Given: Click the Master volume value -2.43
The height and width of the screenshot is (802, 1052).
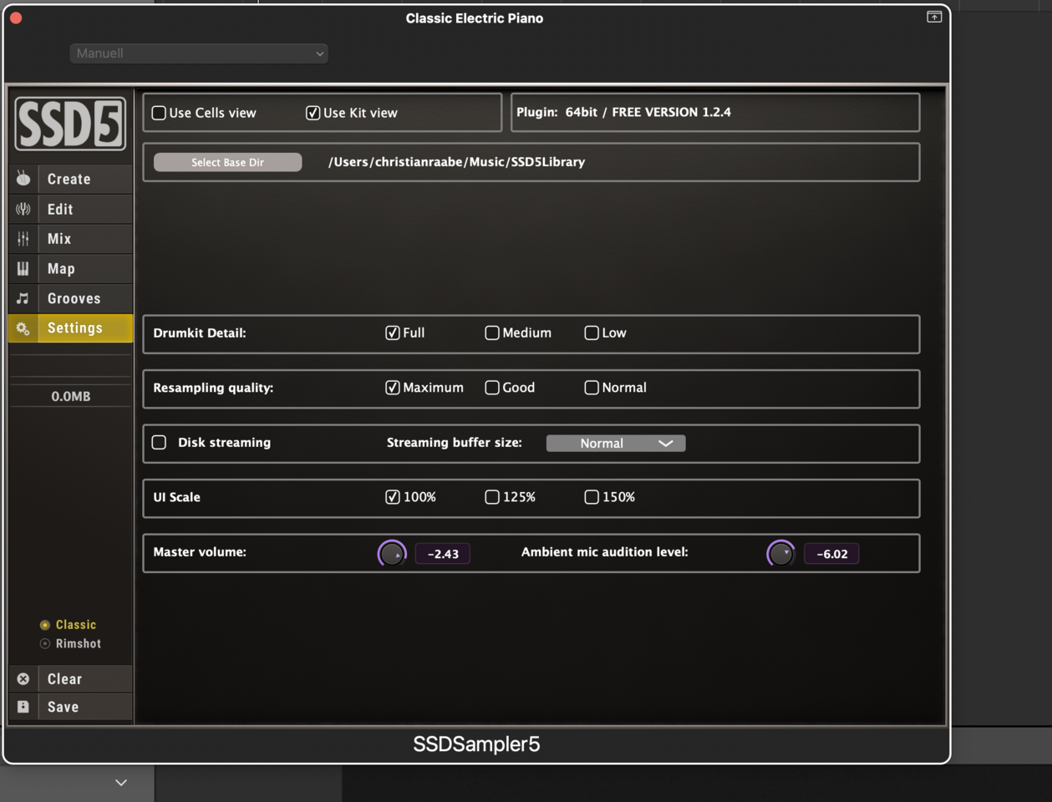Looking at the screenshot, I should pos(443,554).
